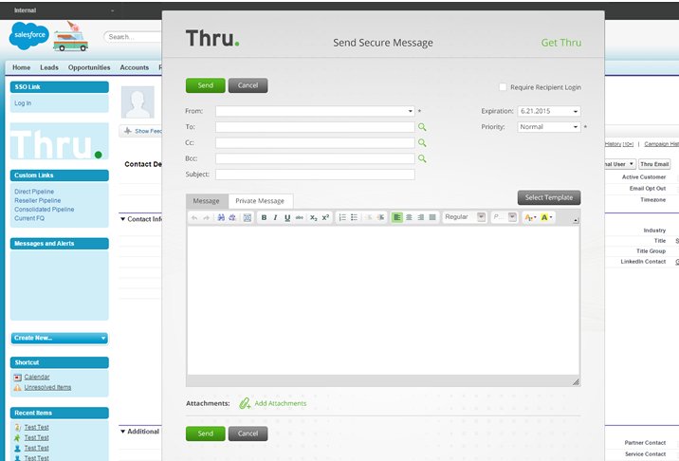Click the top Send button
This screenshot has height=461, width=679.
tap(205, 85)
